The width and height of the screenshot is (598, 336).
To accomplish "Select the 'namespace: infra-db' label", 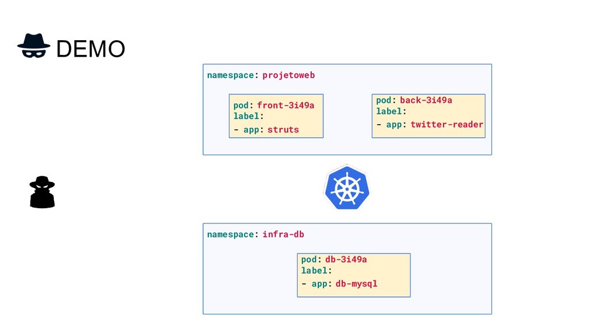I will tap(256, 235).
